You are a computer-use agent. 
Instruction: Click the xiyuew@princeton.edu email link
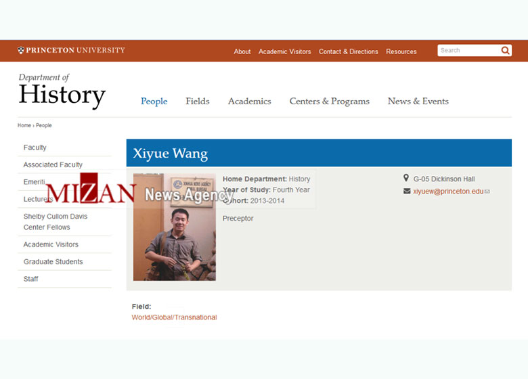pos(448,191)
